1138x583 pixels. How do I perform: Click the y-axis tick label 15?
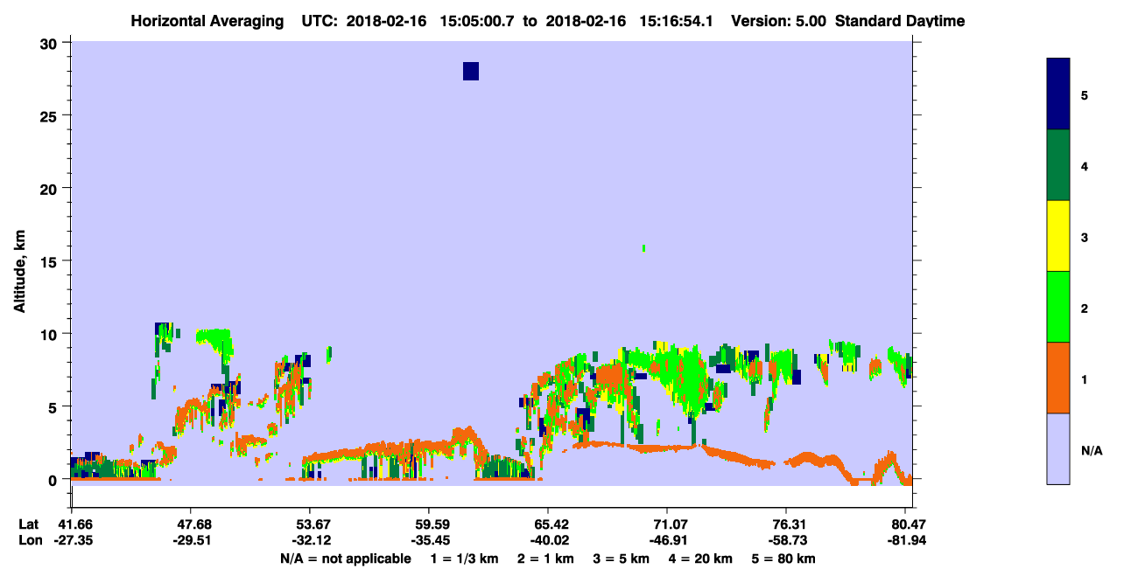coord(50,261)
